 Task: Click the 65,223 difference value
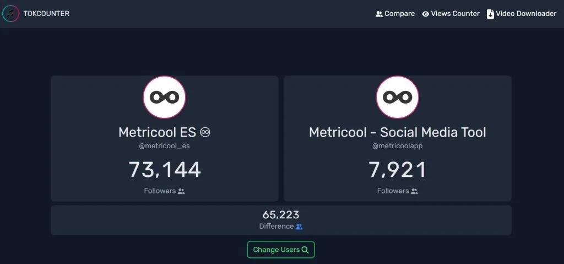tap(281, 215)
